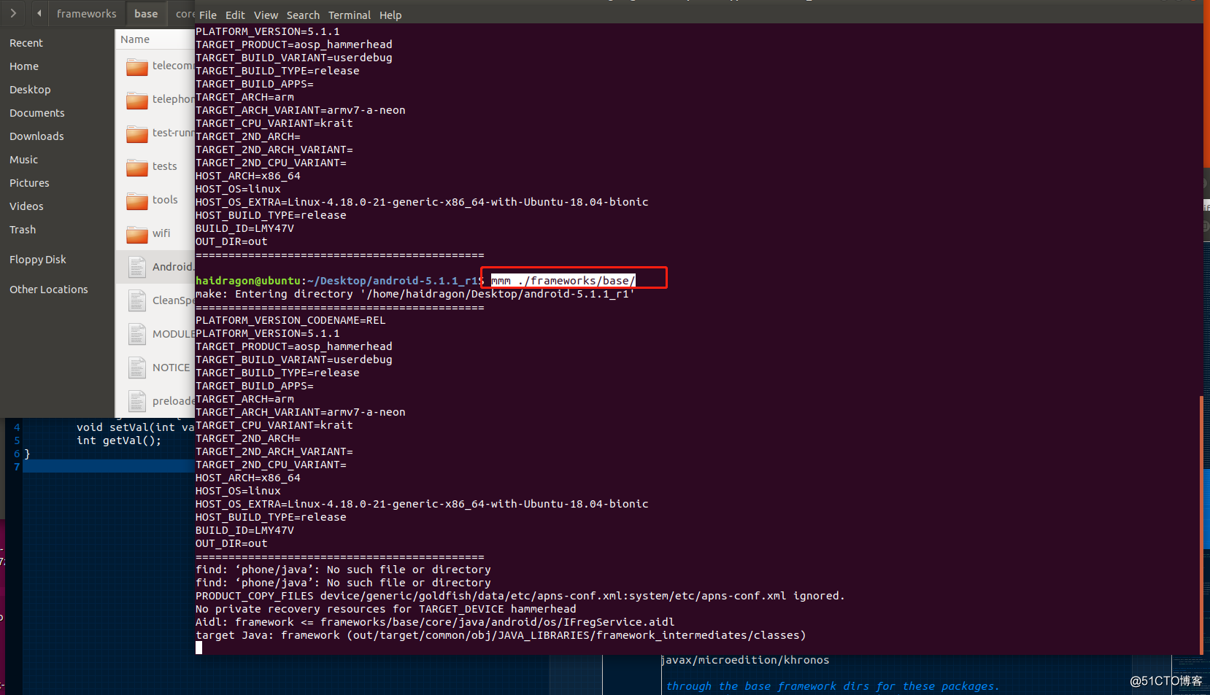Click line number 7 in editor
Screen dimensions: 1210x695
point(17,467)
